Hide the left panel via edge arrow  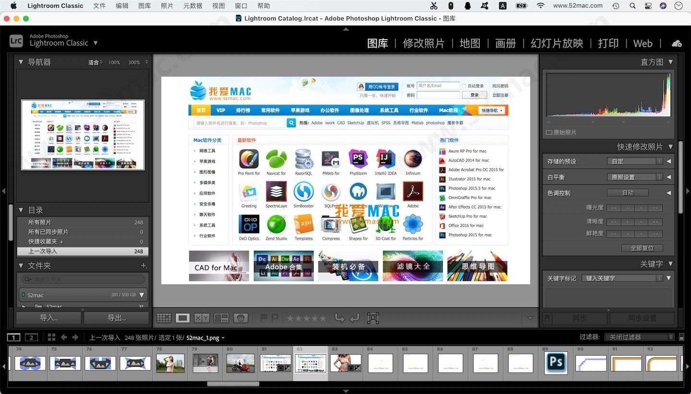tap(4, 191)
